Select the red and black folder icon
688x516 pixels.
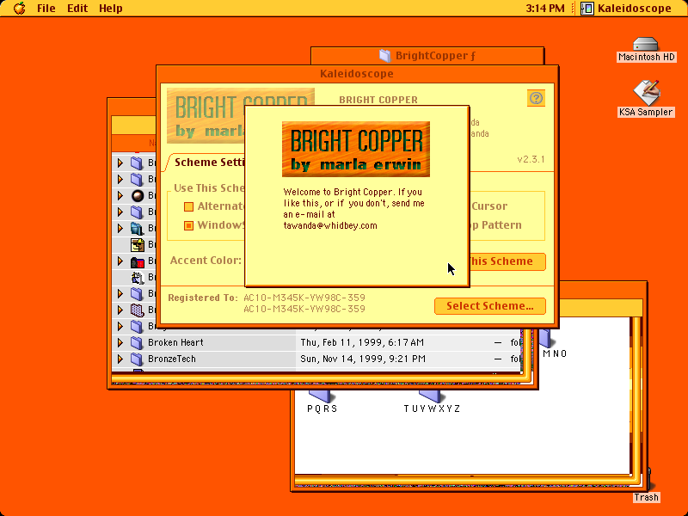tap(138, 261)
